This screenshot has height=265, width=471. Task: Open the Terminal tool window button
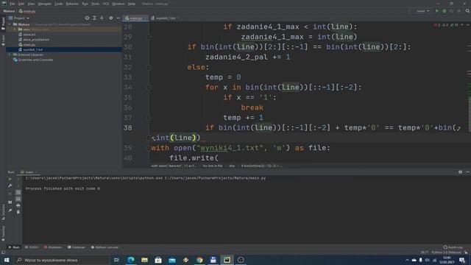pos(77,247)
